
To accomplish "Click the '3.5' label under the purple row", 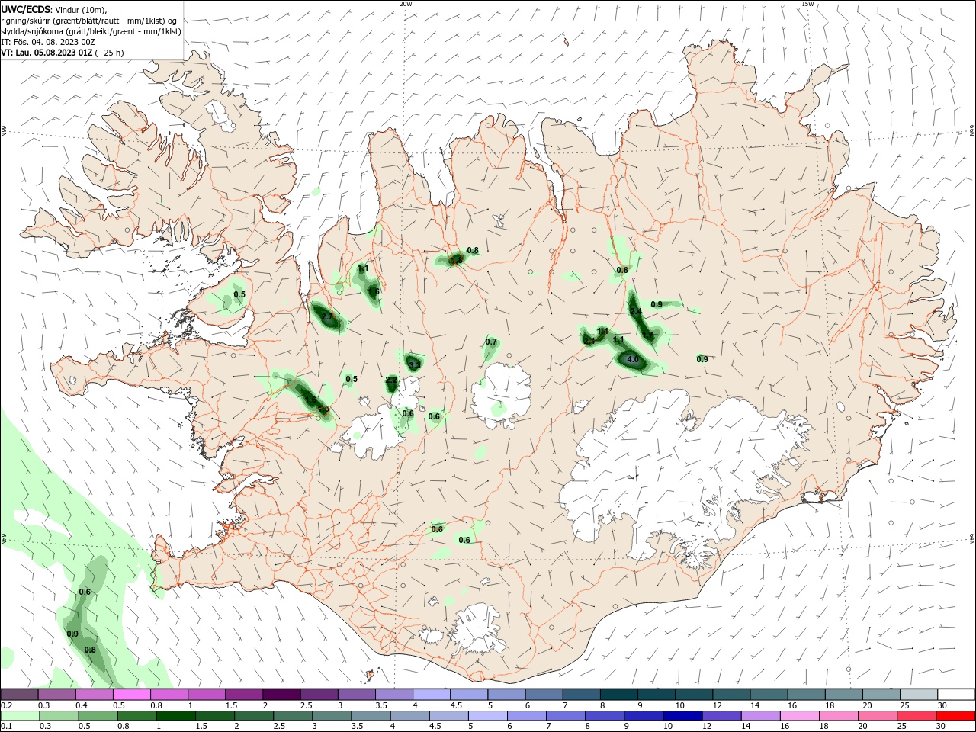I will [382, 706].
